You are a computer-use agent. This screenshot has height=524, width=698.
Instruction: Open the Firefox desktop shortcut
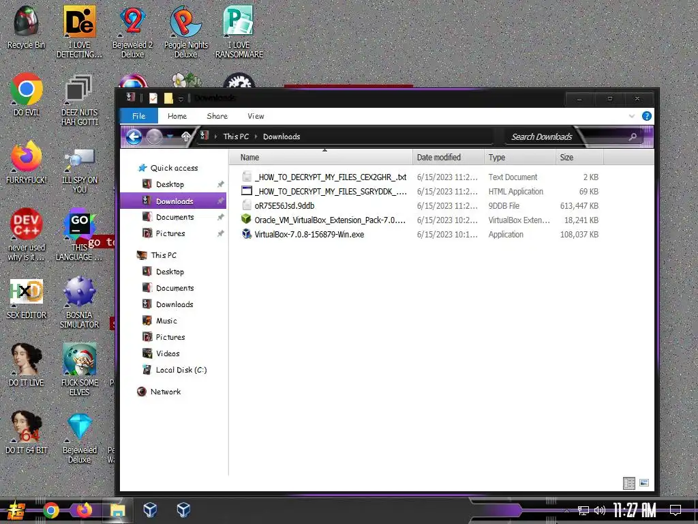tap(27, 162)
